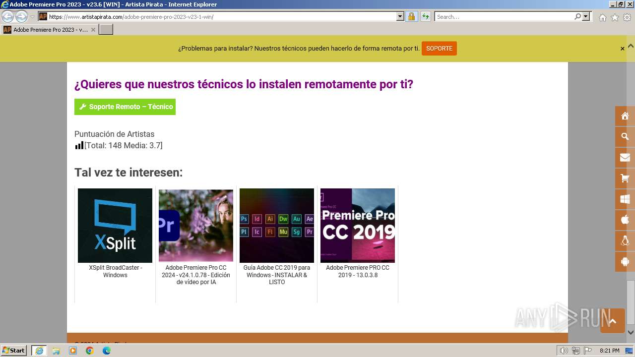Image resolution: width=635 pixels, height=357 pixels.
Task: Refresh the page with the reload icon
Action: click(425, 17)
